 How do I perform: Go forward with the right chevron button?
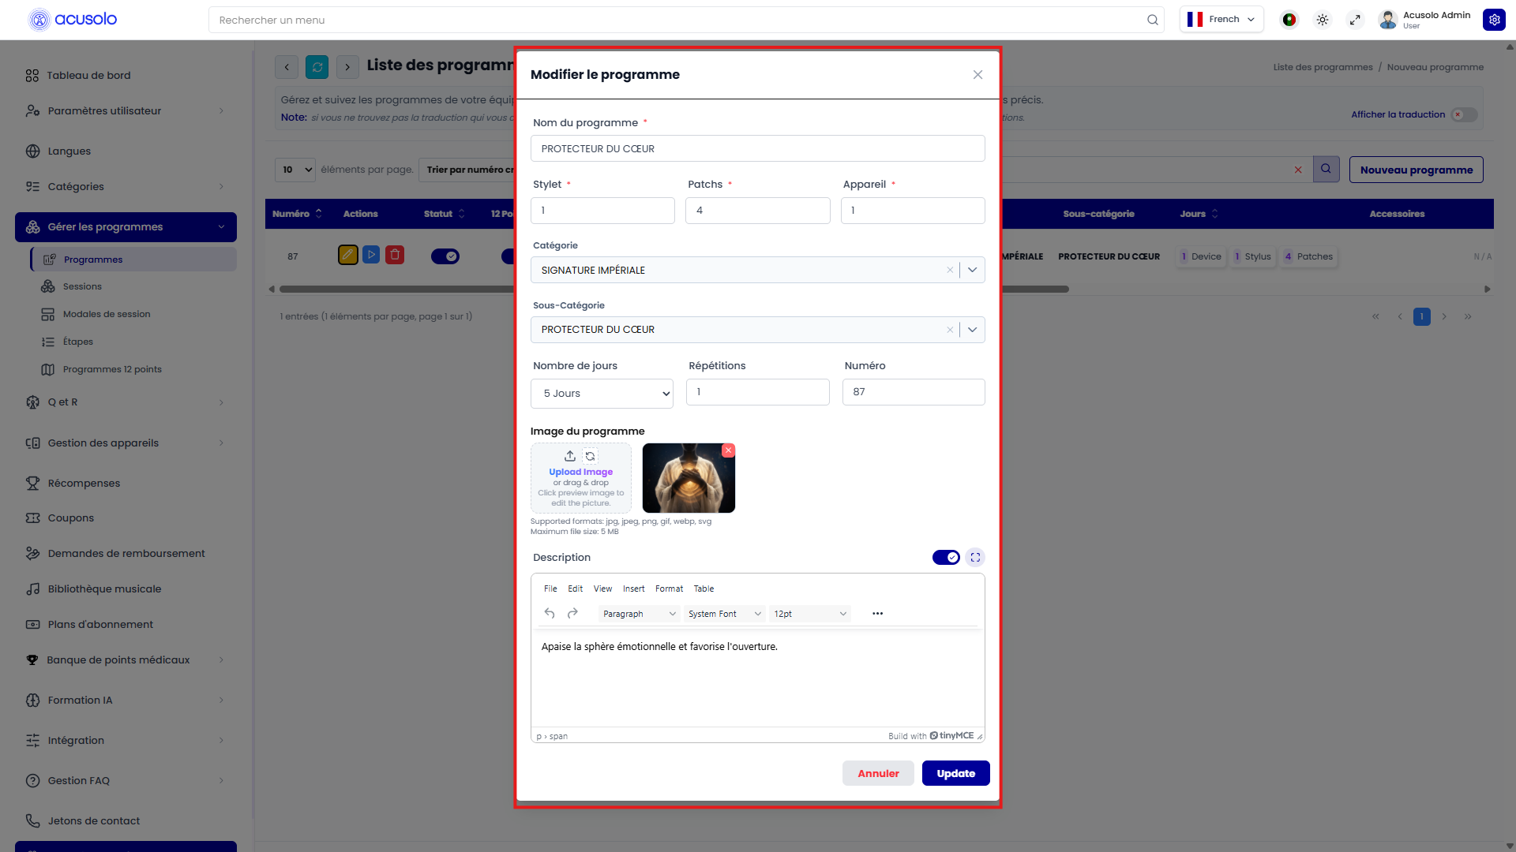click(x=347, y=67)
